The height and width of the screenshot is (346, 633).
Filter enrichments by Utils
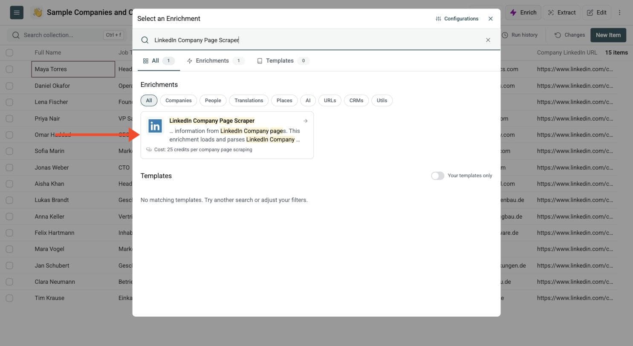(382, 101)
